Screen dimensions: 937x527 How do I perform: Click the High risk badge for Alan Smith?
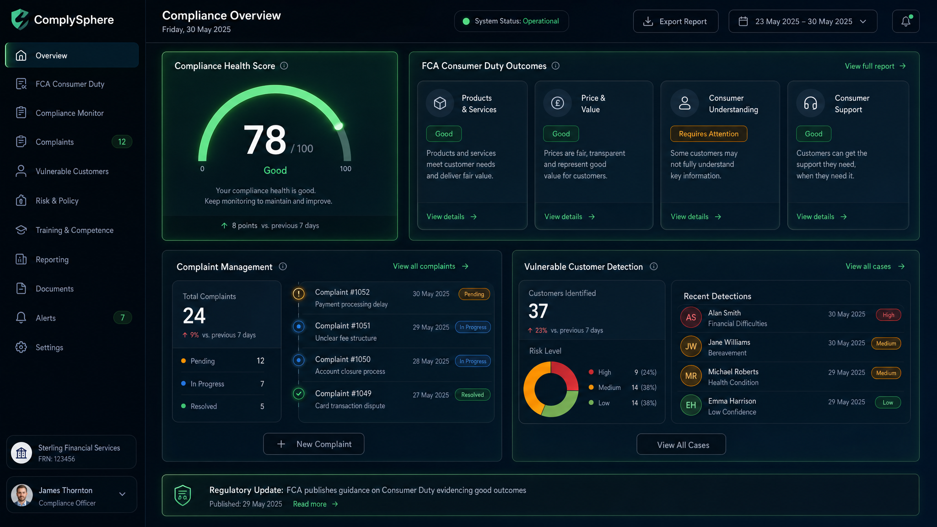[888, 315]
